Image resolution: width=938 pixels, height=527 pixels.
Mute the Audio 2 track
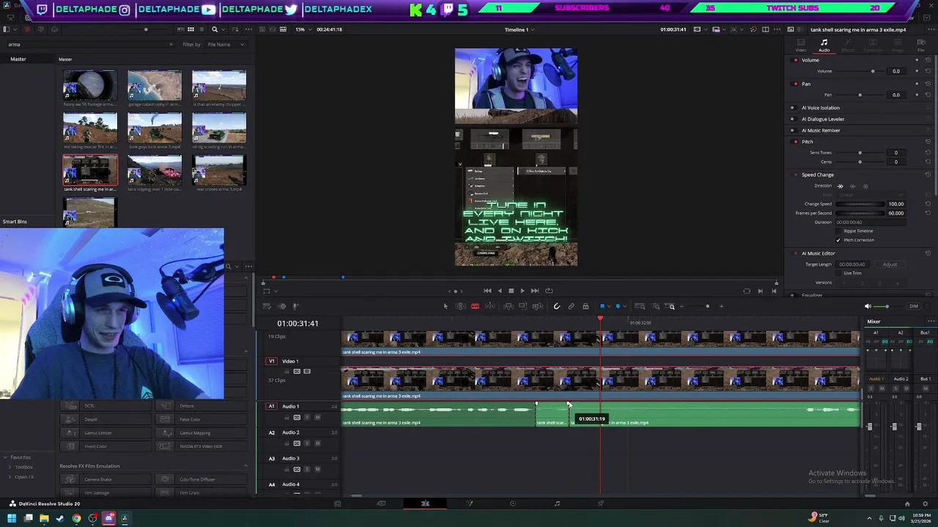pyautogui.click(x=317, y=443)
